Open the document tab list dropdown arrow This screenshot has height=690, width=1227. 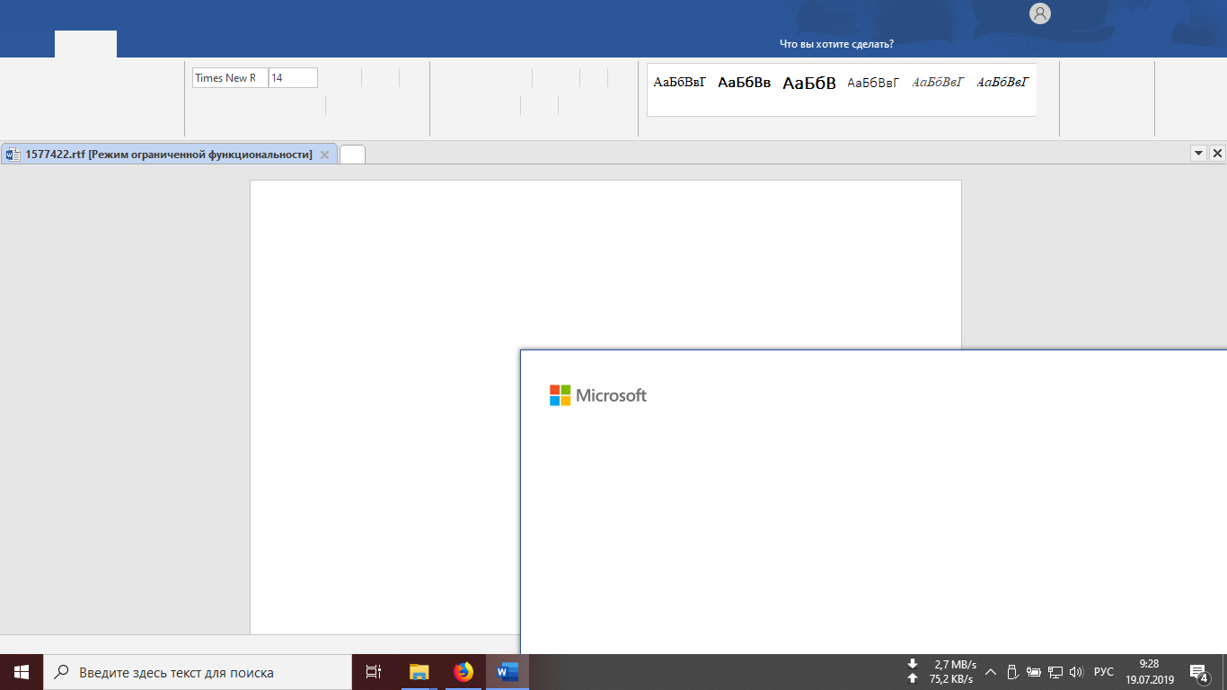[x=1198, y=154]
